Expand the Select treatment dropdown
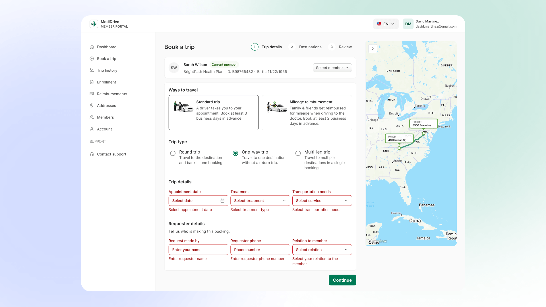The width and height of the screenshot is (546, 307). pyautogui.click(x=260, y=201)
